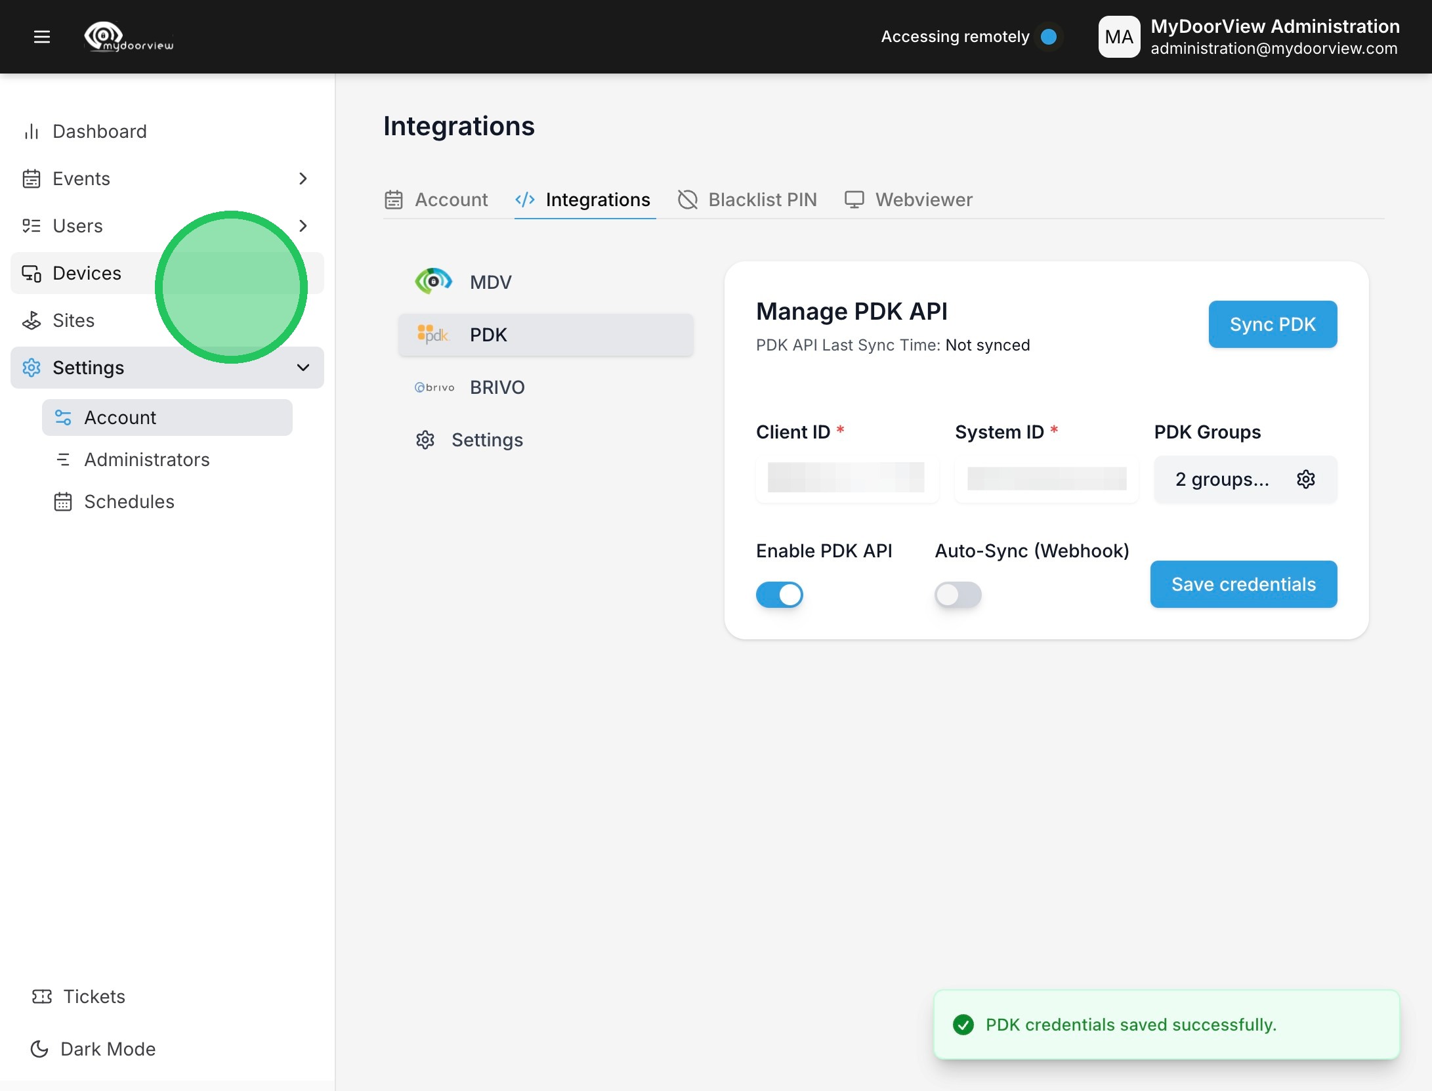1432x1091 pixels.
Task: Enable Auto-Sync (Webhook) toggle
Action: point(958,595)
